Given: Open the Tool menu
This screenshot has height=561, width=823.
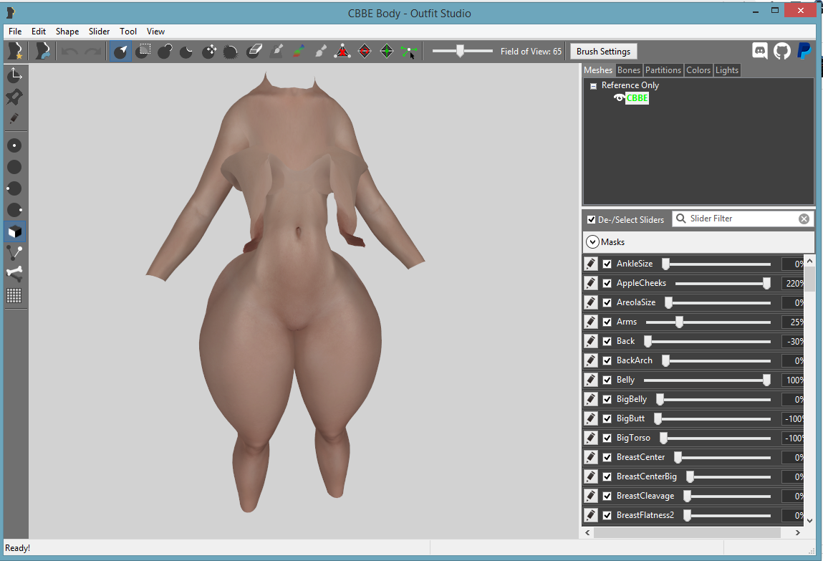Looking at the screenshot, I should pos(128,32).
